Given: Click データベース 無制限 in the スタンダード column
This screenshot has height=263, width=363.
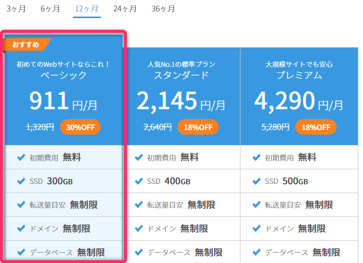Looking at the screenshot, I should coord(185,252).
